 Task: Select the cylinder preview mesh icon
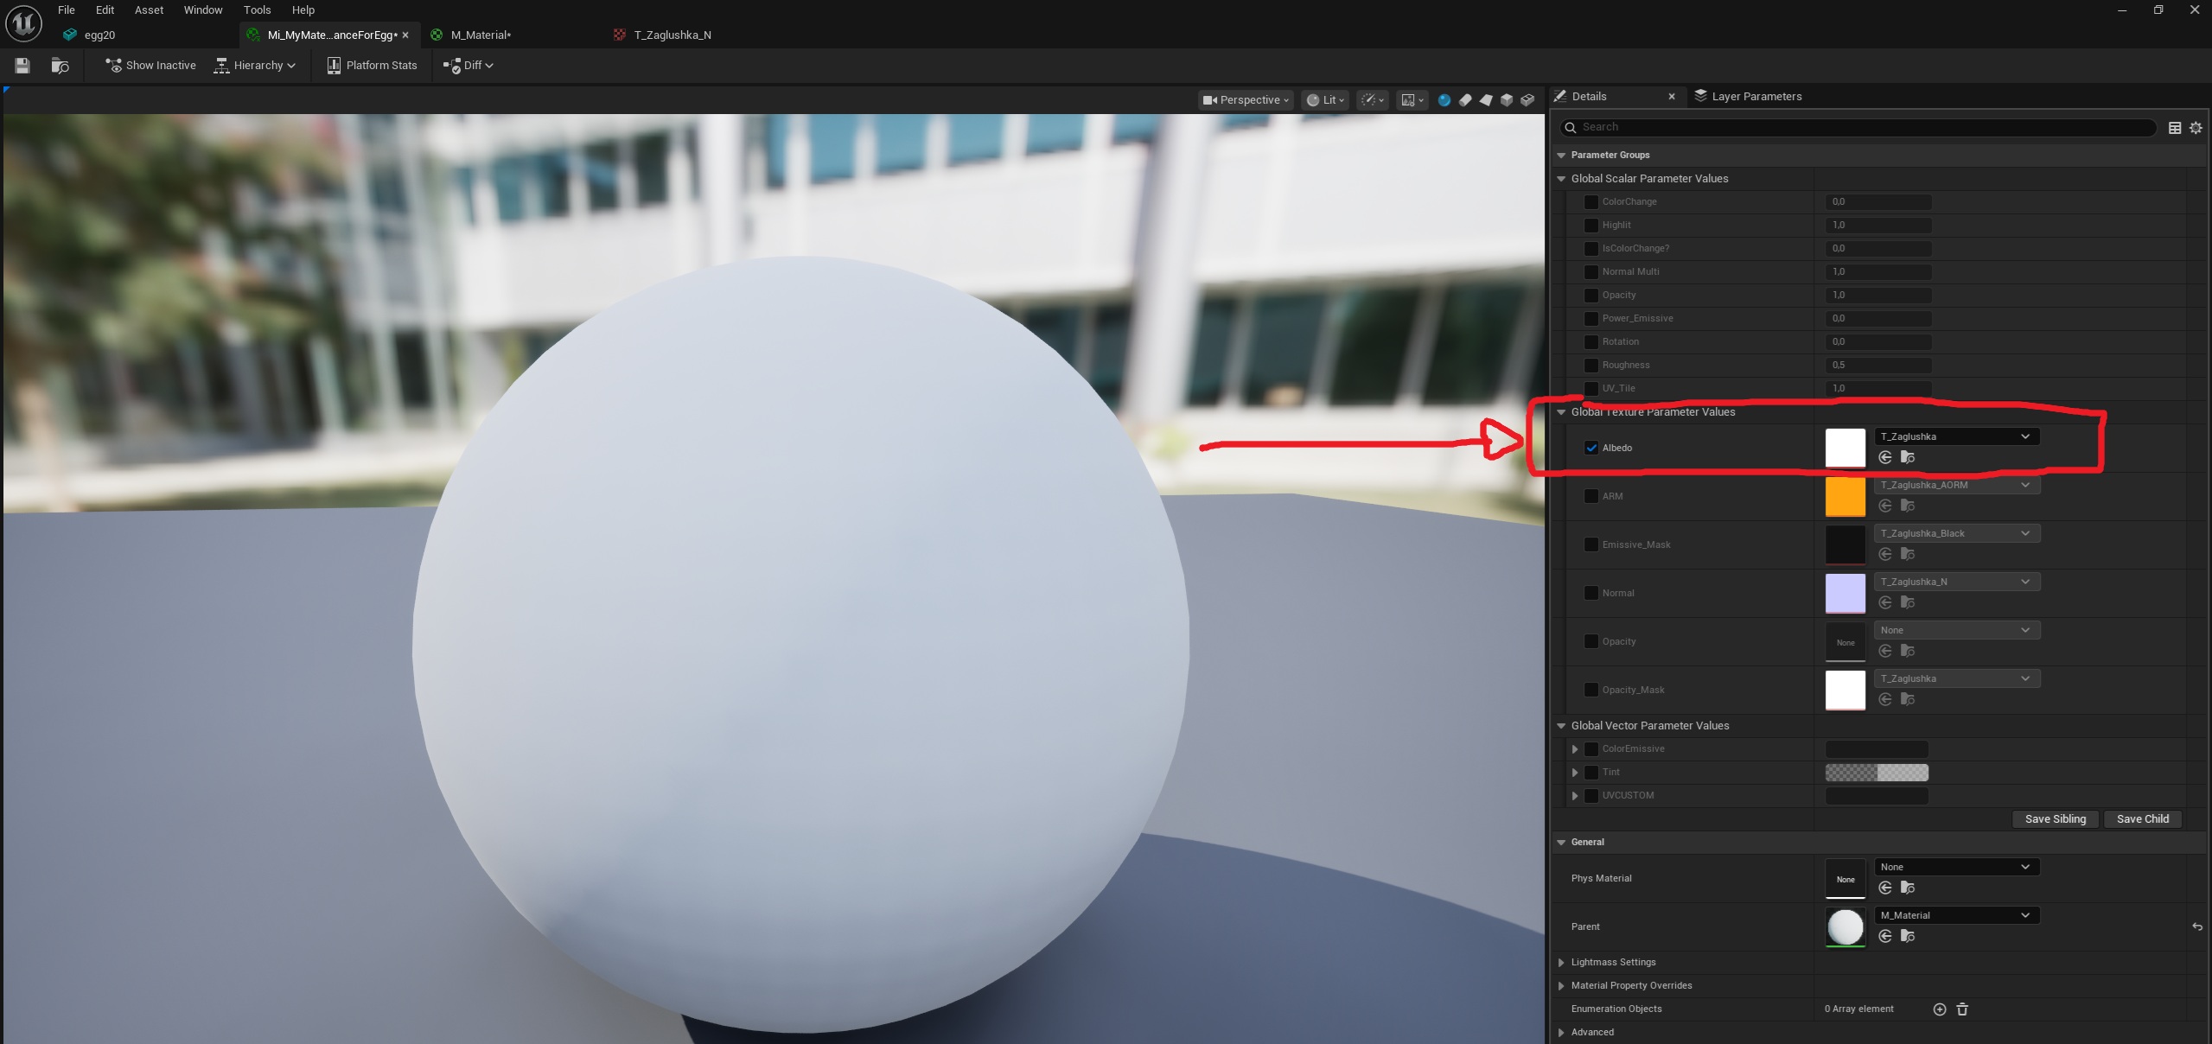(1465, 100)
